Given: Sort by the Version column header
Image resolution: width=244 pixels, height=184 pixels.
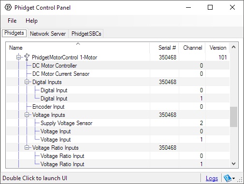Looking at the screenshot, I should pyautogui.click(x=217, y=48).
